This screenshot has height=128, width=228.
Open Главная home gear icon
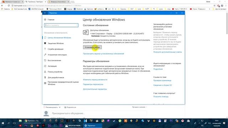(45, 20)
